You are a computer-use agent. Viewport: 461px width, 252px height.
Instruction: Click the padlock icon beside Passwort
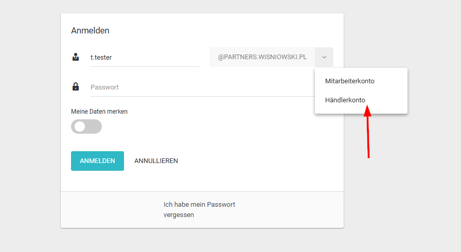(76, 86)
